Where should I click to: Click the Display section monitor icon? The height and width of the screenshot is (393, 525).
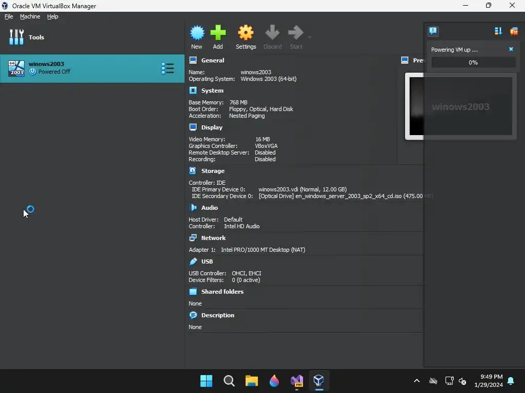click(x=193, y=127)
